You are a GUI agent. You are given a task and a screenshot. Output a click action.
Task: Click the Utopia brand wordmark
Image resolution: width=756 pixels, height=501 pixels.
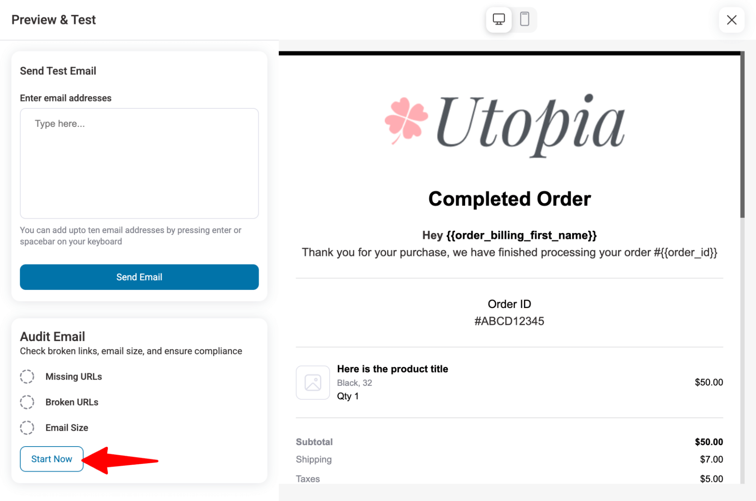coord(530,125)
